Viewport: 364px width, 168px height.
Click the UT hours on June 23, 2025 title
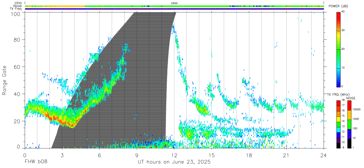[174, 162]
